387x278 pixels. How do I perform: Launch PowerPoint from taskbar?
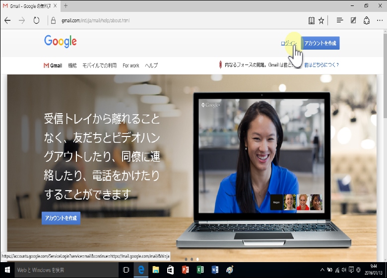coord(186,270)
